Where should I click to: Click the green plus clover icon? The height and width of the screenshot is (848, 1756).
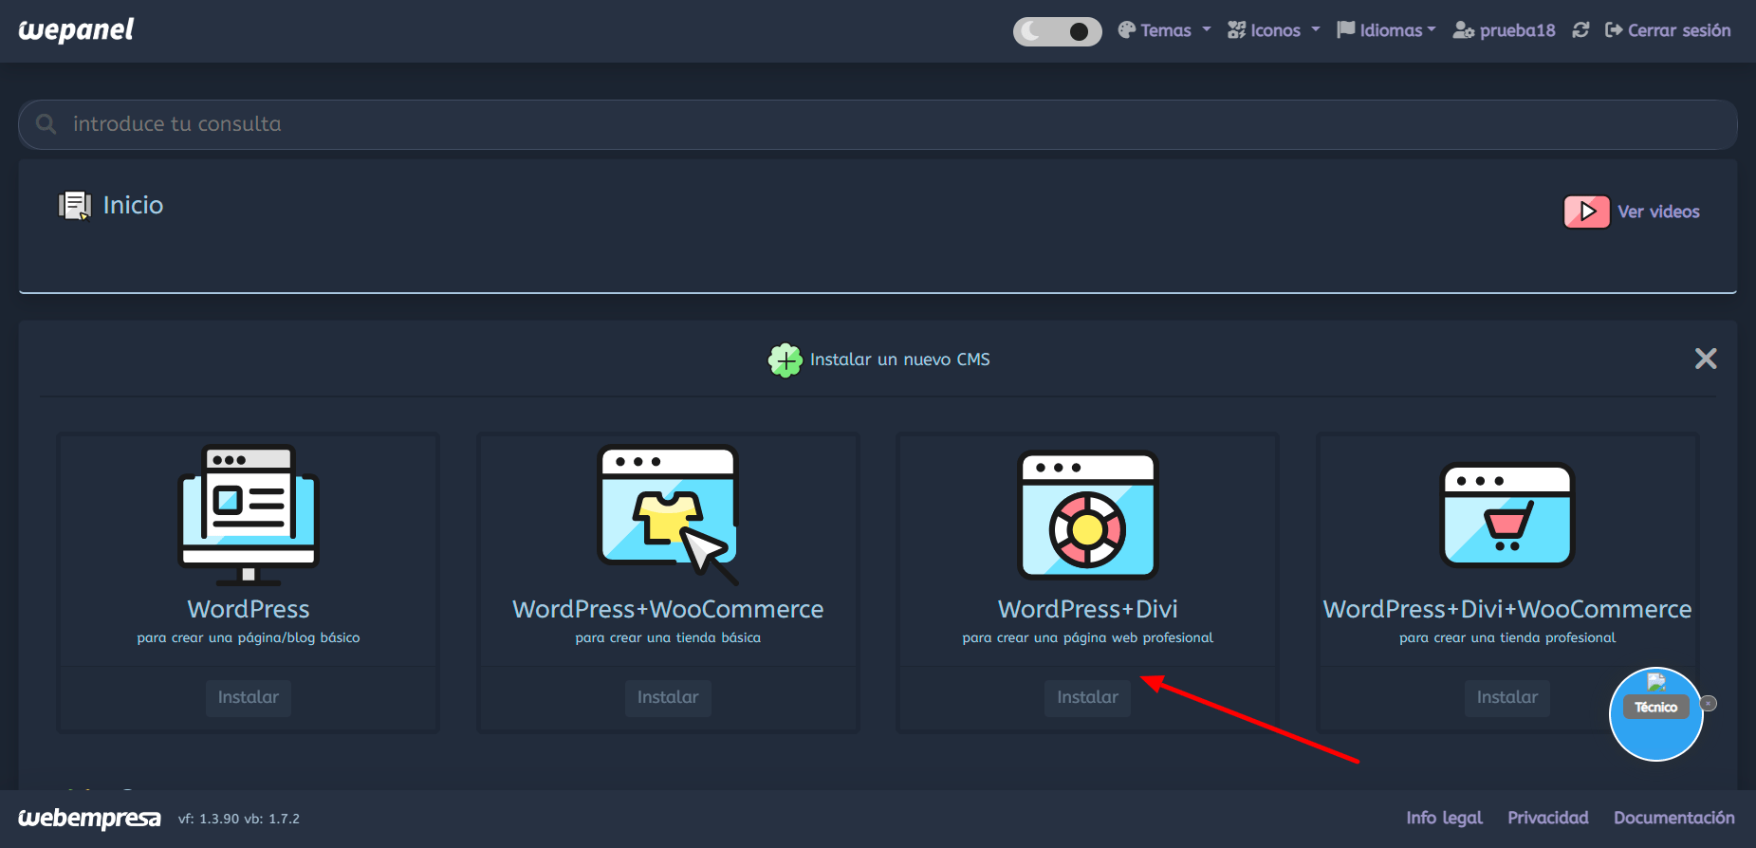pyautogui.click(x=785, y=360)
